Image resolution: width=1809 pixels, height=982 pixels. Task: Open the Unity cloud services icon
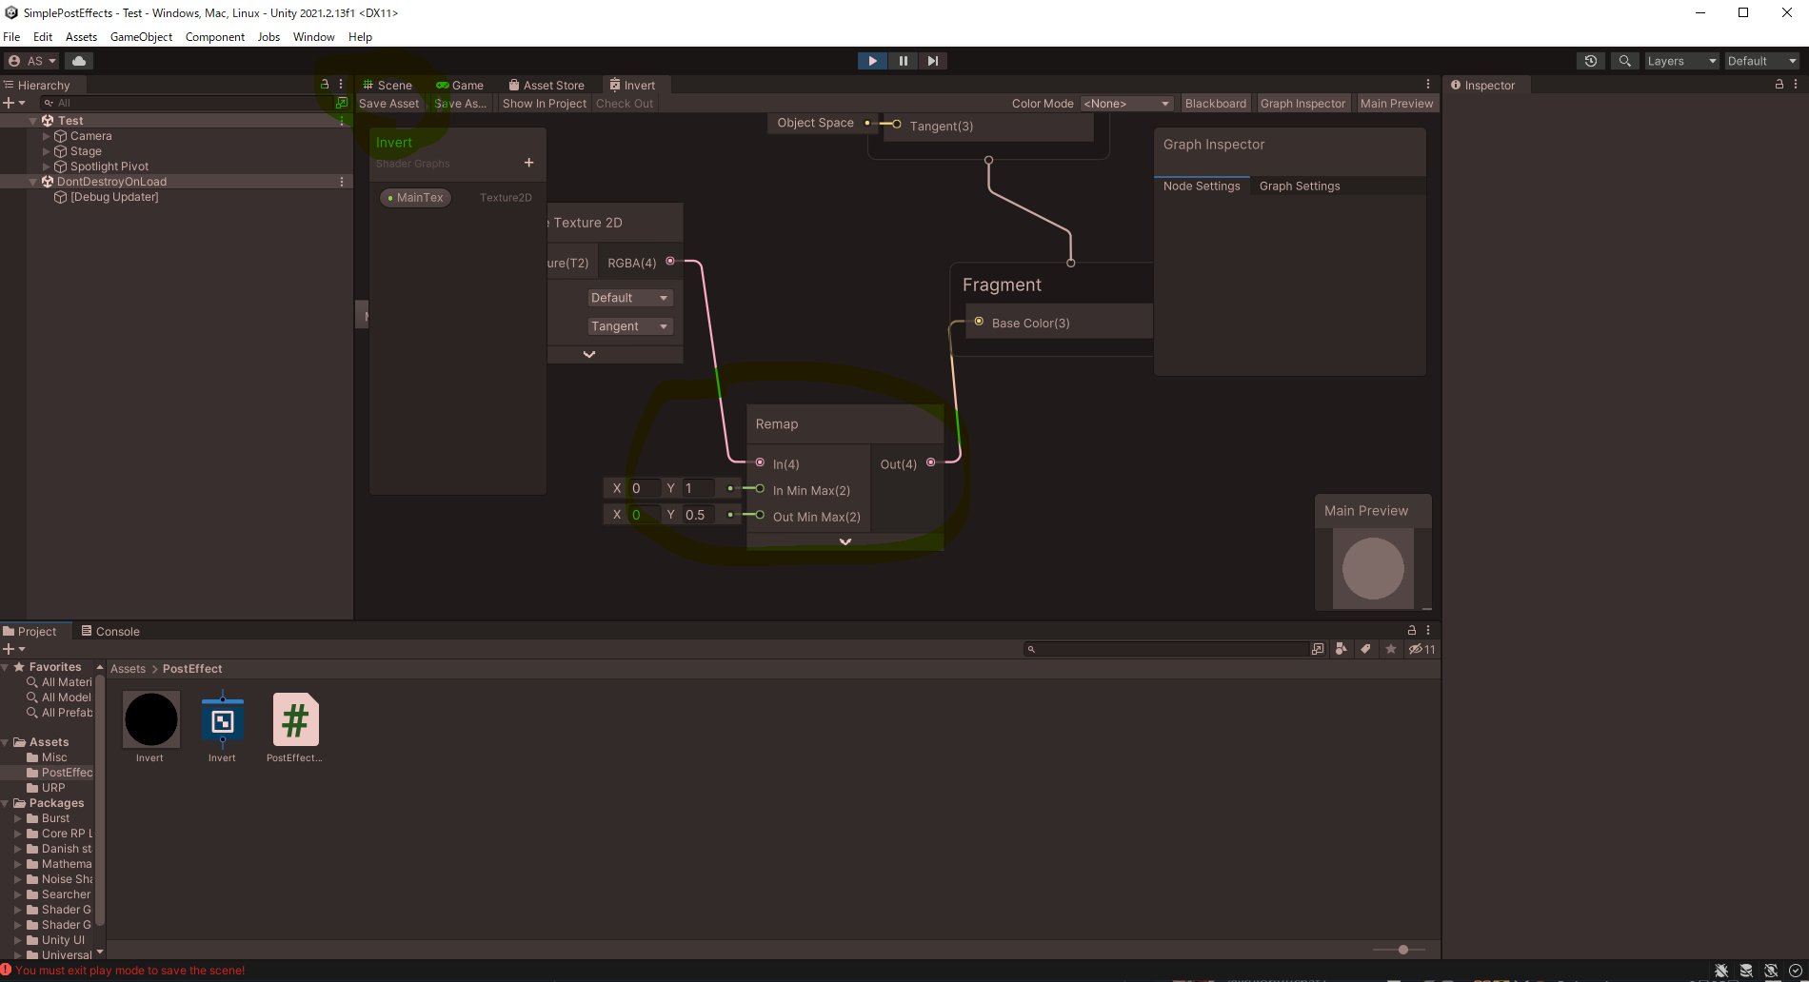click(79, 61)
